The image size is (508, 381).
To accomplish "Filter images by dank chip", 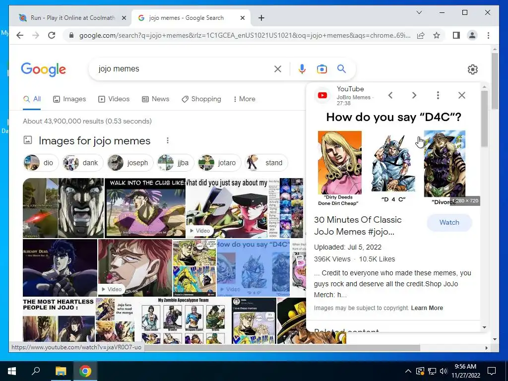I will pyautogui.click(x=82, y=163).
